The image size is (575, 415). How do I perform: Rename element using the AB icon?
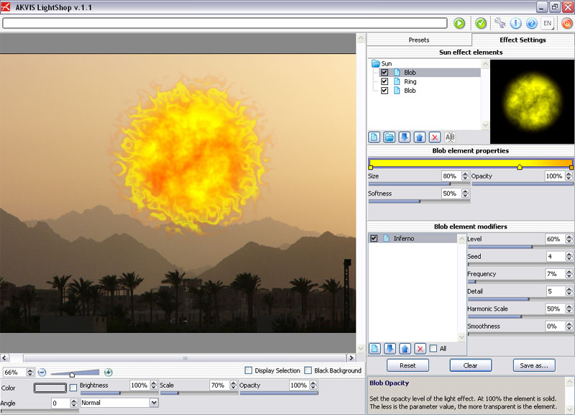pos(451,137)
